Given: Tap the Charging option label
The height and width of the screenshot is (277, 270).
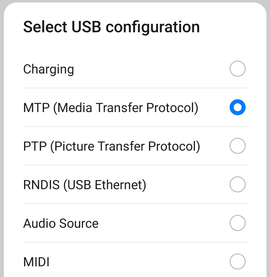Looking at the screenshot, I should pos(48,70).
